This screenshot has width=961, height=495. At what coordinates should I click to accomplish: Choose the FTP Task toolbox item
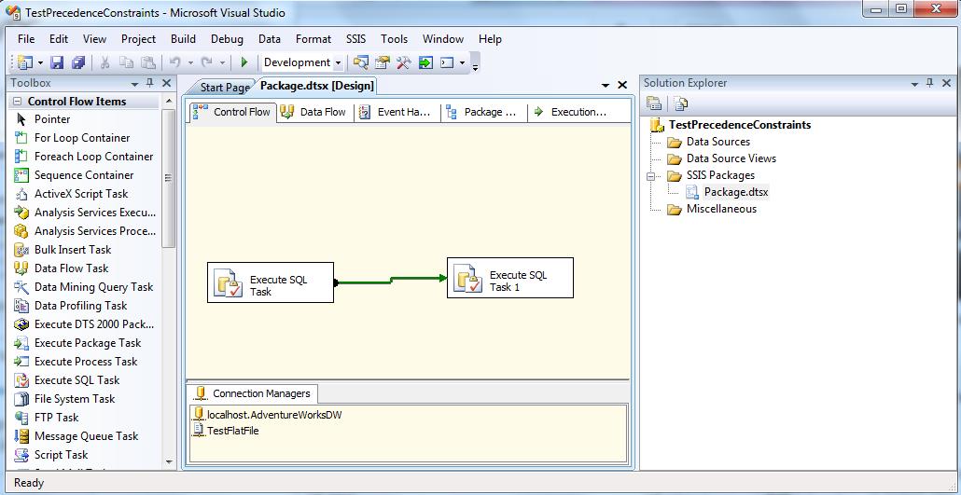56,418
